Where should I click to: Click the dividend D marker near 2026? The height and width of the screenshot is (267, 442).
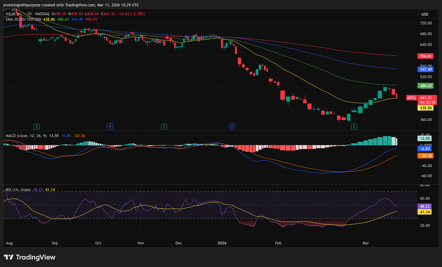point(232,126)
